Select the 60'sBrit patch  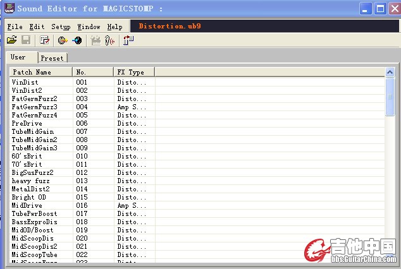27,156
